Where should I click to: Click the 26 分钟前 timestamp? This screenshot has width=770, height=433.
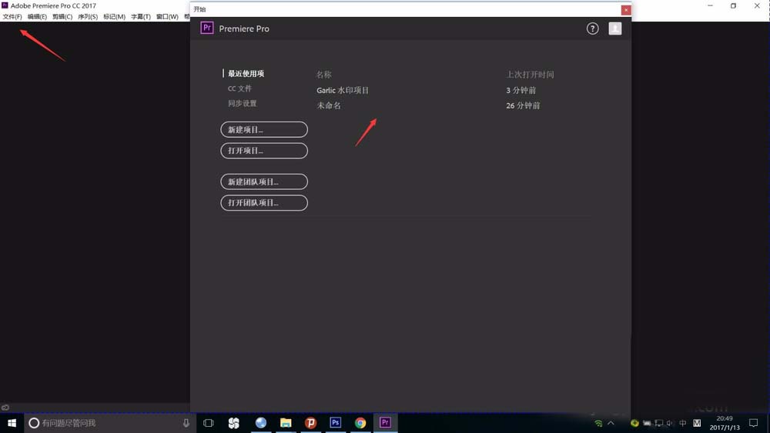[523, 105]
